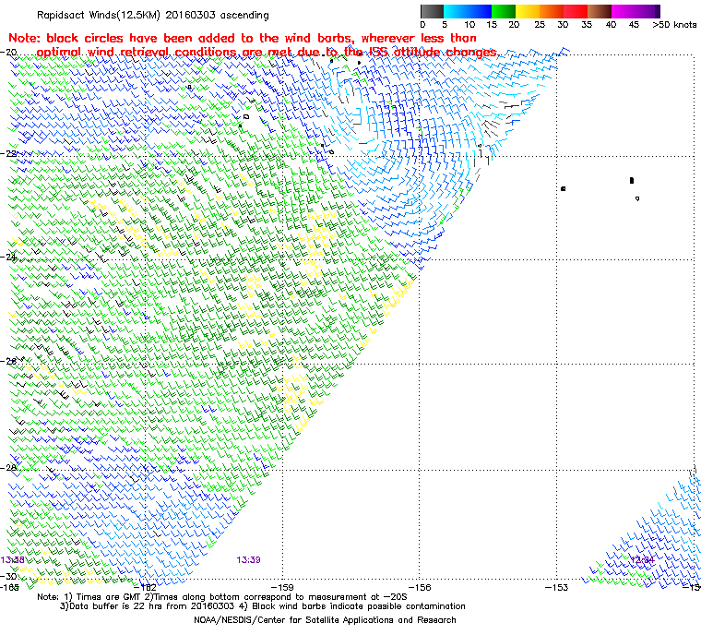The width and height of the screenshot is (701, 635).
Task: Click the small hollow island marker below the solid one
Action: 637,198
